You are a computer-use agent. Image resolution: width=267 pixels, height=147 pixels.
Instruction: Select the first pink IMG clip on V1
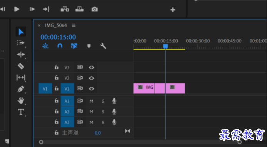pyautogui.click(x=144, y=88)
